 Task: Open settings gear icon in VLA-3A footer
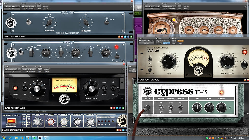111,108
